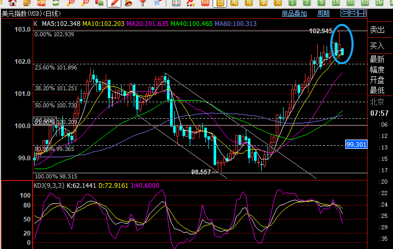Open the table list view icon
Viewport: 393px width, 249px height.
[x=176, y=3]
